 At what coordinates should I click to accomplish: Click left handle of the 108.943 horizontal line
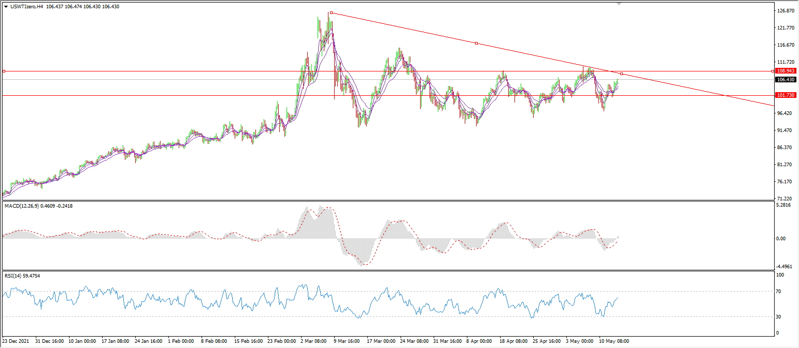[4, 71]
